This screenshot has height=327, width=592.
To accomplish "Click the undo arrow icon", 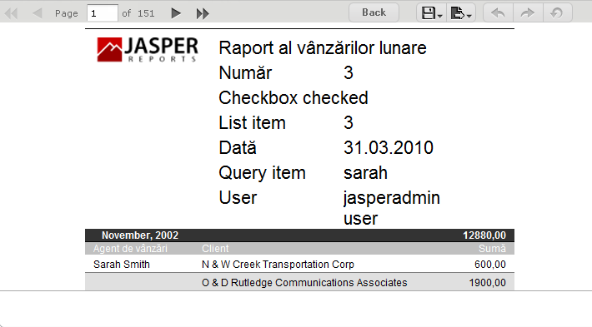I will pyautogui.click(x=498, y=13).
